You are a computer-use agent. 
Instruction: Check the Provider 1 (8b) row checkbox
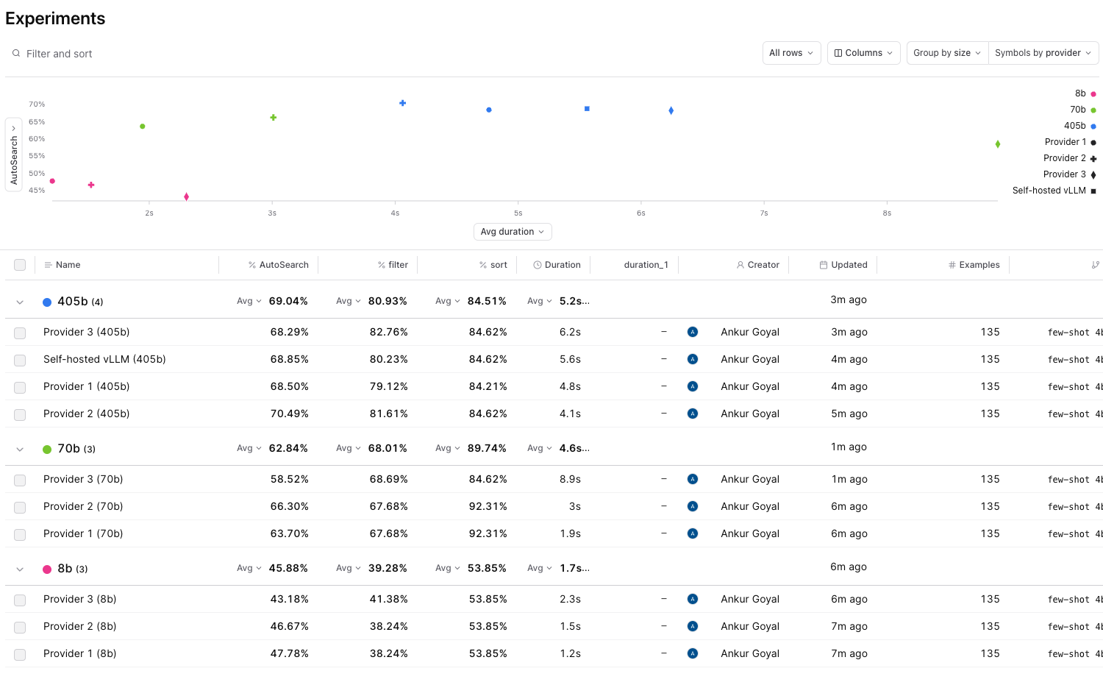point(20,654)
